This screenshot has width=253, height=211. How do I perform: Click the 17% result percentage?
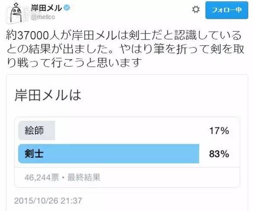[219, 131]
